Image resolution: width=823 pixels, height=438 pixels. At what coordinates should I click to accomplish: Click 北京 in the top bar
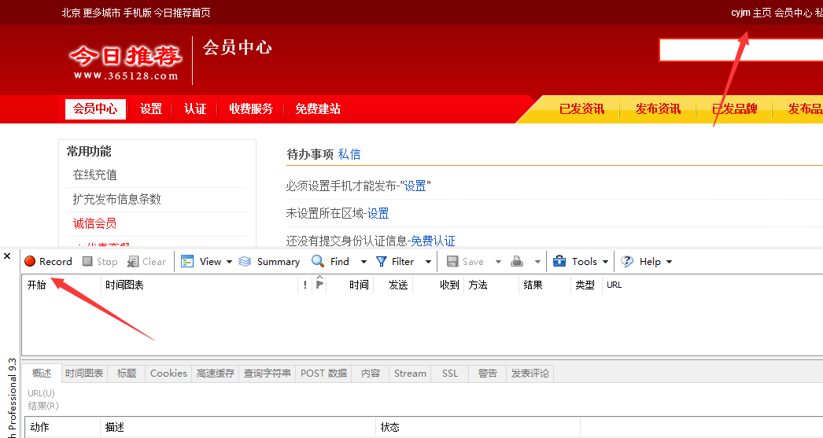point(71,13)
